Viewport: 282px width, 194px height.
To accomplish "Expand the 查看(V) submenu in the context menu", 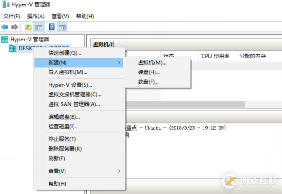I will (x=79, y=171).
